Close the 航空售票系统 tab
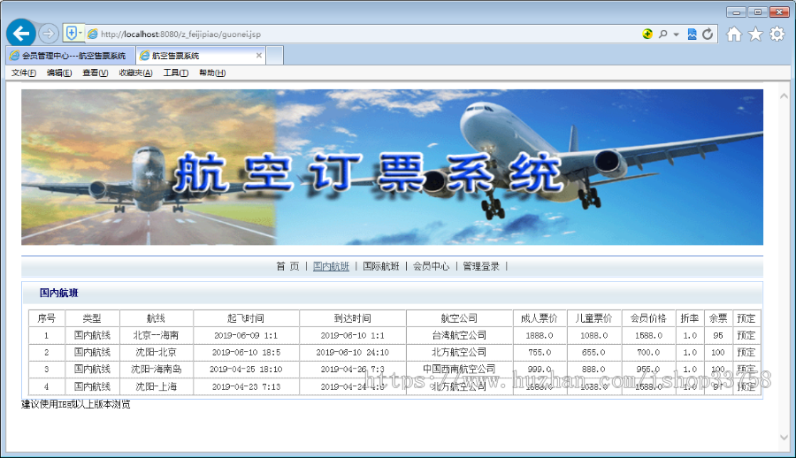 pyautogui.click(x=259, y=56)
